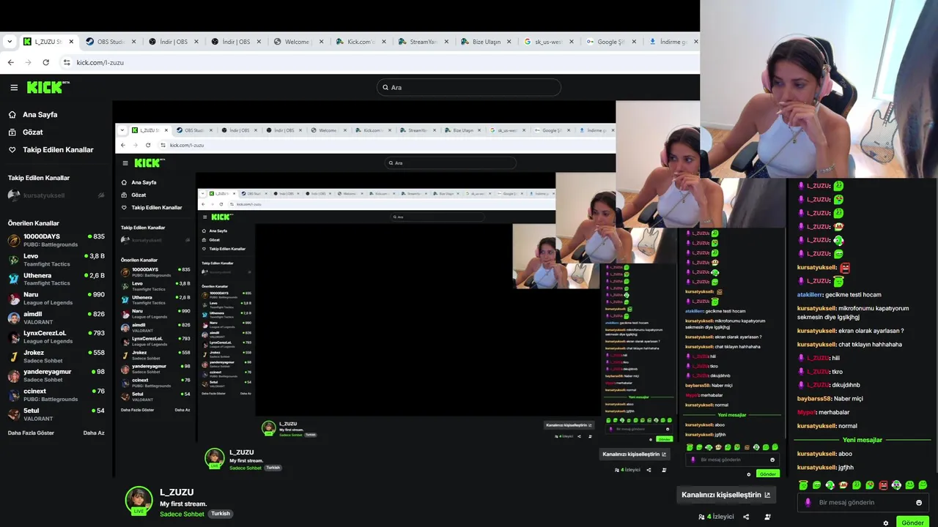Click the Gönder send button
The height and width of the screenshot is (527, 938).
coord(912,523)
